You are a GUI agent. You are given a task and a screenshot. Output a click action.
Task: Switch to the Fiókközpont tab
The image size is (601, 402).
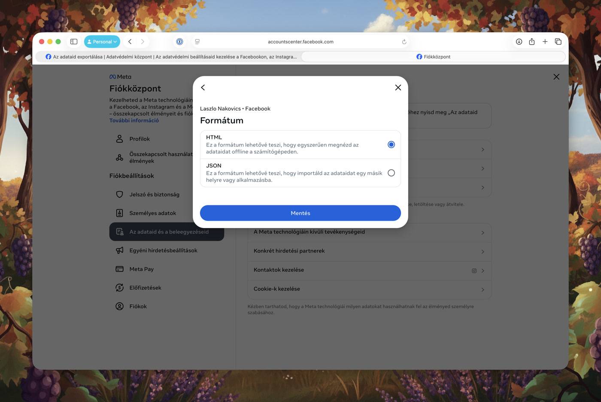pos(433,57)
